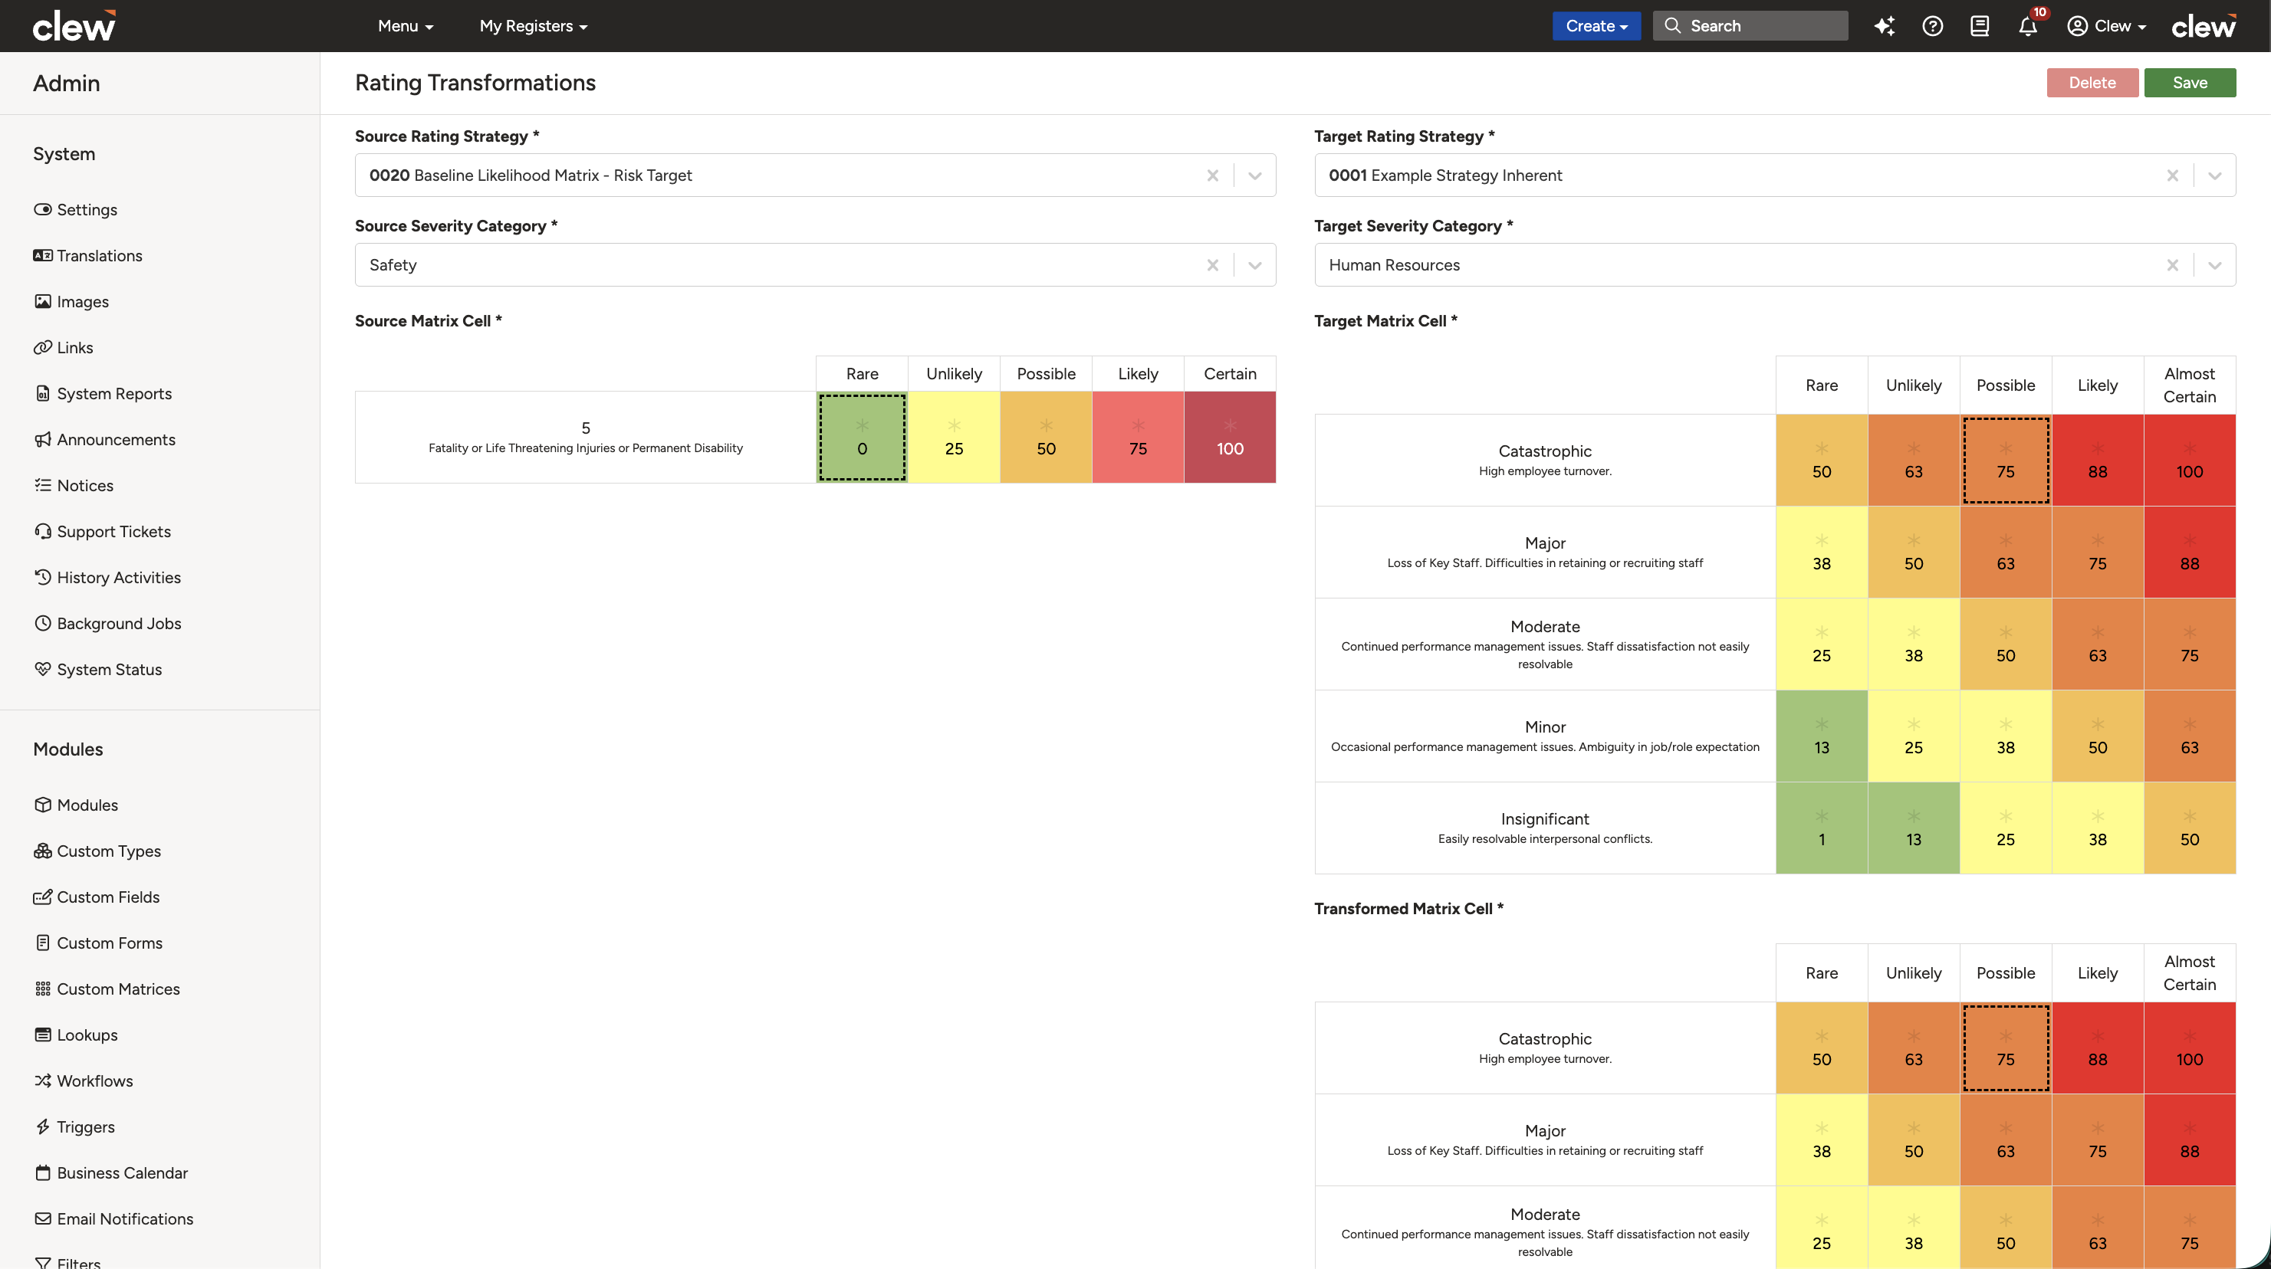Open the Menu dropdown
The image size is (2271, 1269).
pos(406,25)
